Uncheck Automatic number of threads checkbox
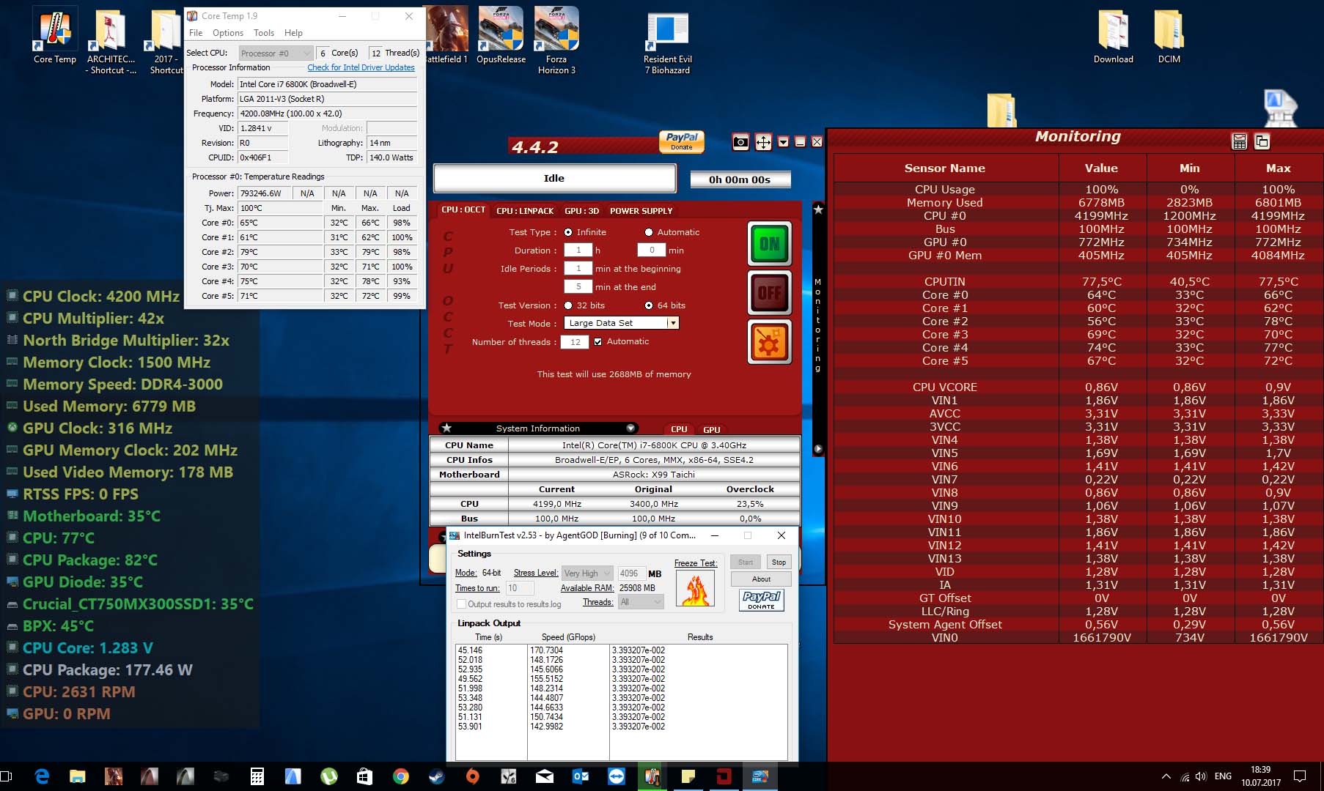 598,341
